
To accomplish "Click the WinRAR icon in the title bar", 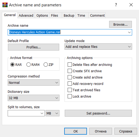I will pyautogui.click(x=5, y=5).
